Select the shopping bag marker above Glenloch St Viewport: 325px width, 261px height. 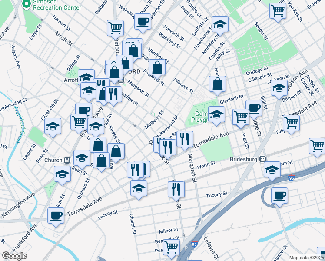coord(217,84)
